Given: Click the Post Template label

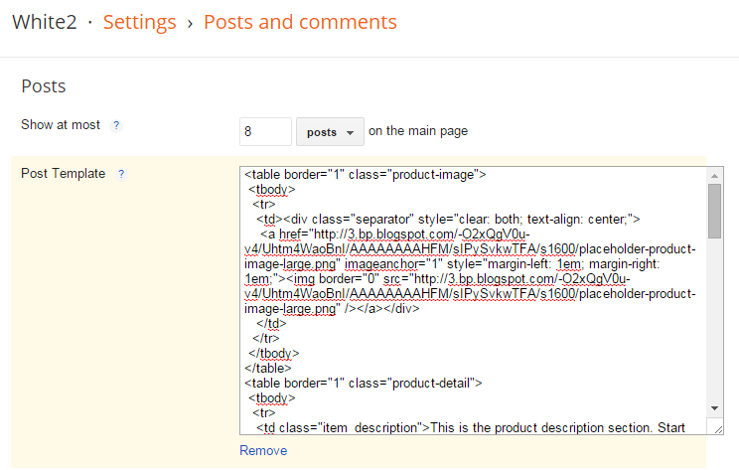Looking at the screenshot, I should (63, 174).
